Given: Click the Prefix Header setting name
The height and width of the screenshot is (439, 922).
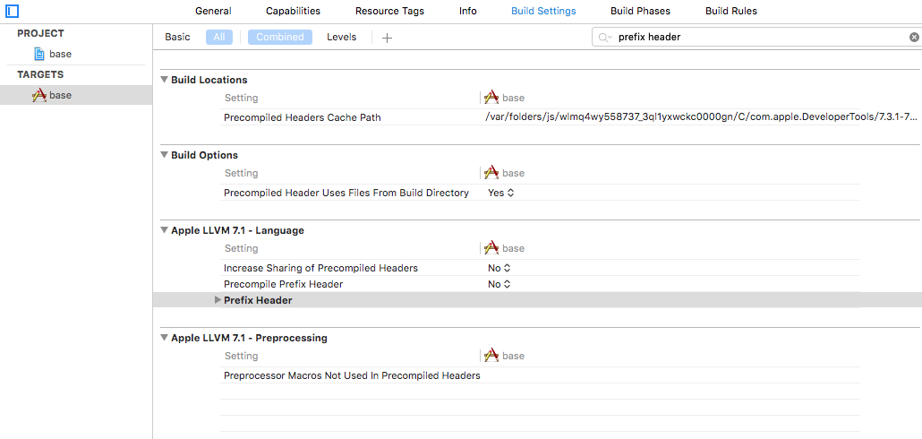Looking at the screenshot, I should coord(258,300).
